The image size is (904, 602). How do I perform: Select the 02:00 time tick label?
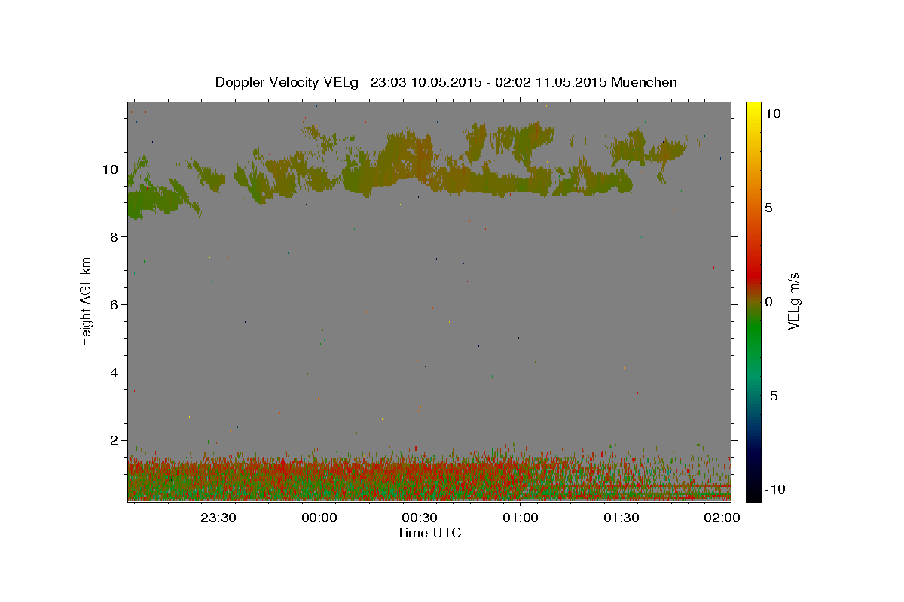[722, 518]
